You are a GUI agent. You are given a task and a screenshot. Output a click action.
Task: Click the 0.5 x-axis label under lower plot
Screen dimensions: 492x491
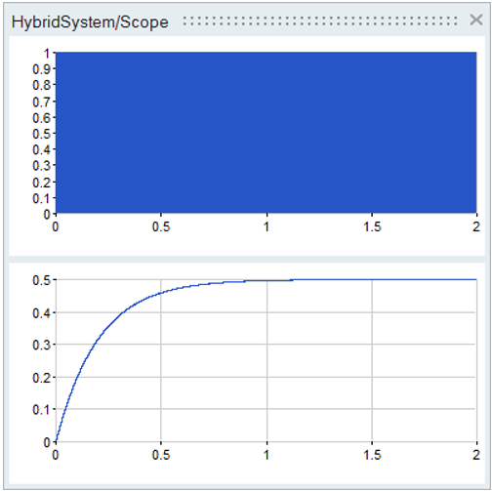(x=161, y=455)
